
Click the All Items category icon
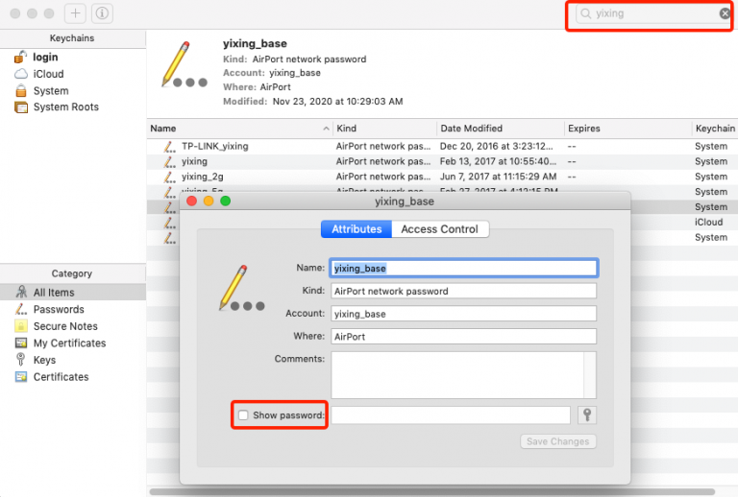click(21, 292)
